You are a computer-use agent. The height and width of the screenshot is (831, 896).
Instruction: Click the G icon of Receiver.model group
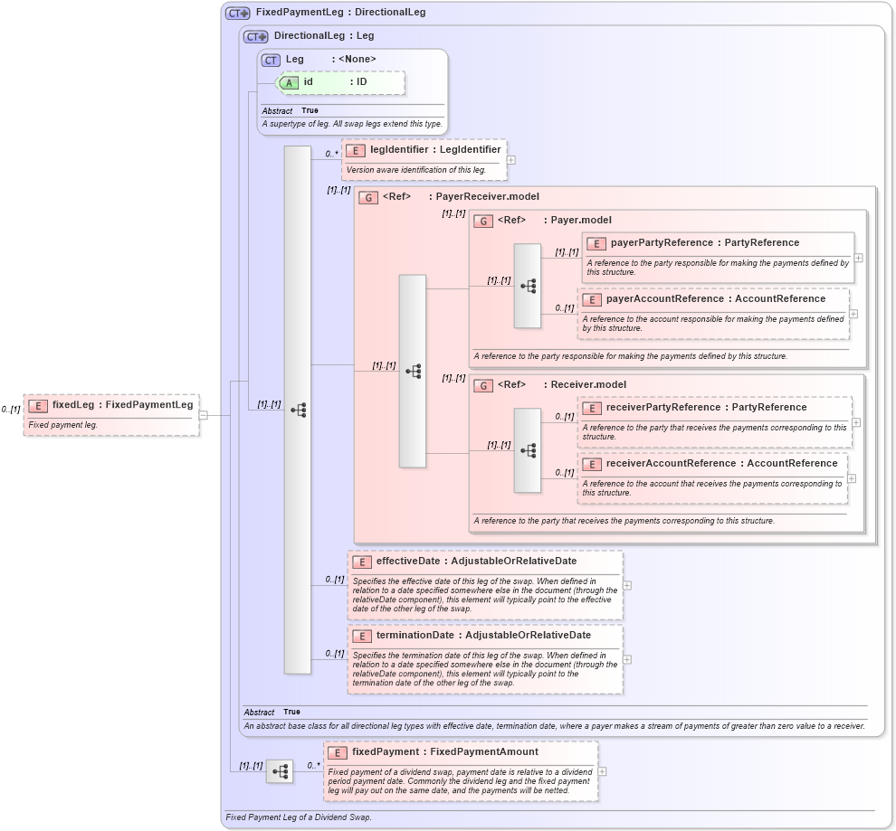(x=484, y=384)
